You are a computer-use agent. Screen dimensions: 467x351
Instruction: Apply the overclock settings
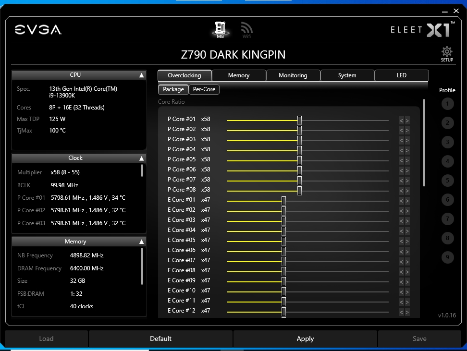click(305, 339)
